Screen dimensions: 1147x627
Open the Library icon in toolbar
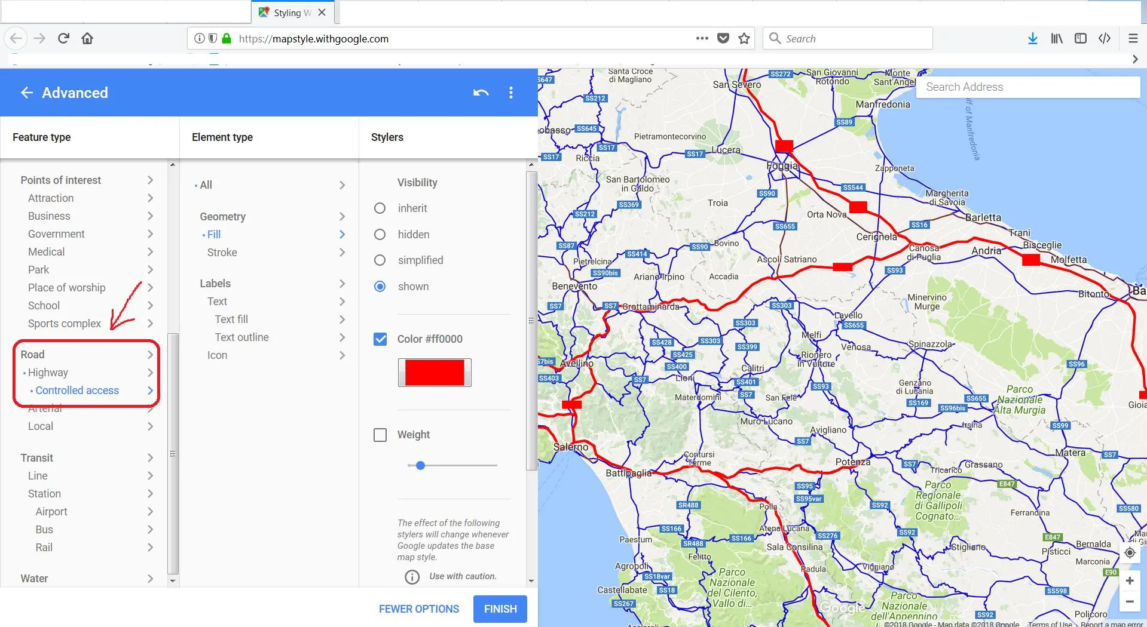click(1057, 39)
